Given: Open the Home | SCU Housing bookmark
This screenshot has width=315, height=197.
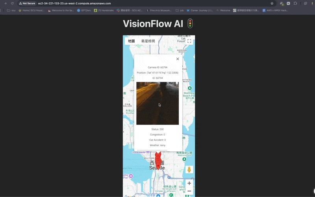Looking at the screenshot, I should click(31, 11).
